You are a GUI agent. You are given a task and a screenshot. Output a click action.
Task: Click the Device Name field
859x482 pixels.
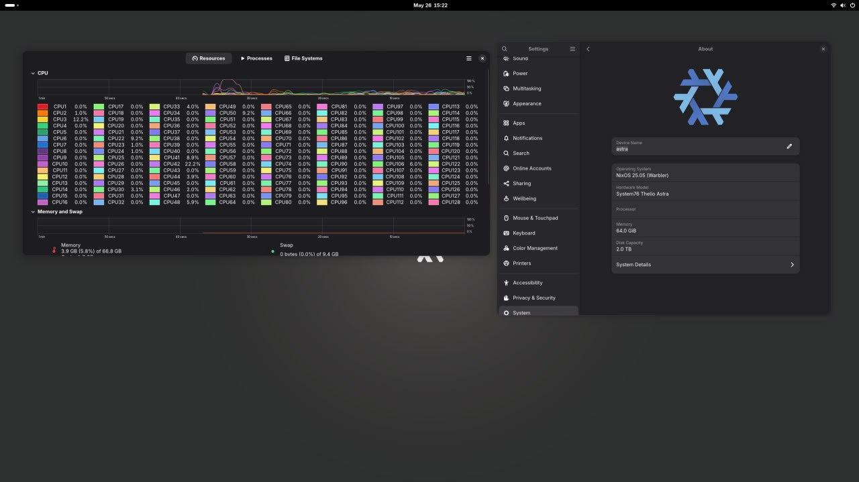coord(705,146)
